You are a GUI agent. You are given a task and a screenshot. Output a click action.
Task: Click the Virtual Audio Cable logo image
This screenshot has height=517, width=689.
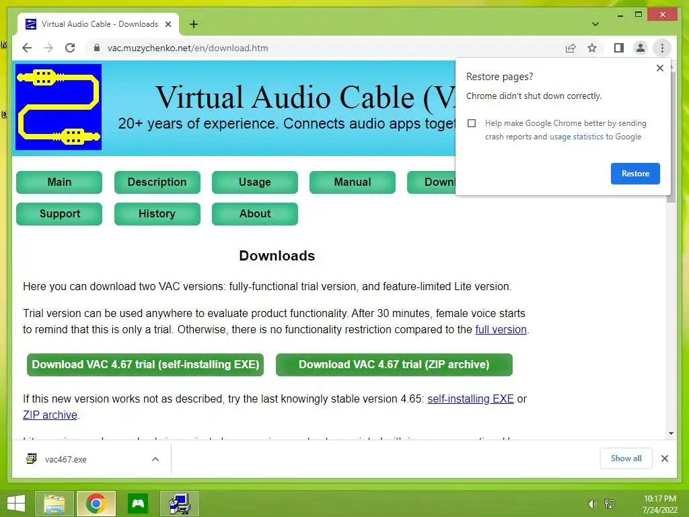59,107
